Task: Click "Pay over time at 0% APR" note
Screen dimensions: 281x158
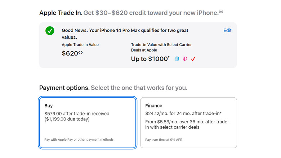Action: [164, 139]
